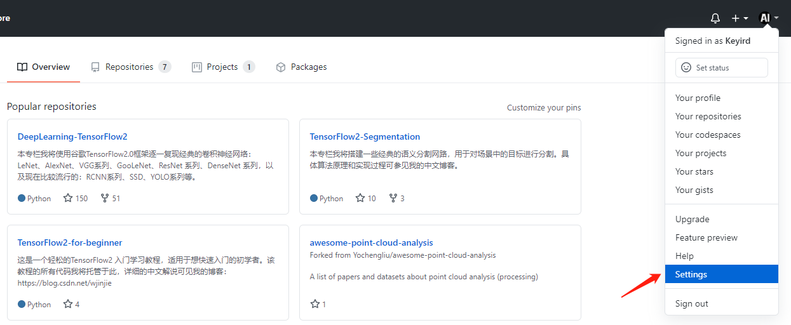Open the Packages tab
Viewport: 791px width, 325px height.
coord(301,67)
